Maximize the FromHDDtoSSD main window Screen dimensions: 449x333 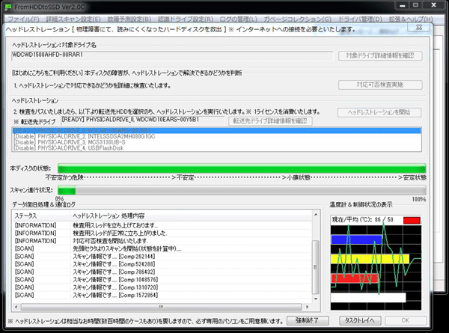[416, 5]
